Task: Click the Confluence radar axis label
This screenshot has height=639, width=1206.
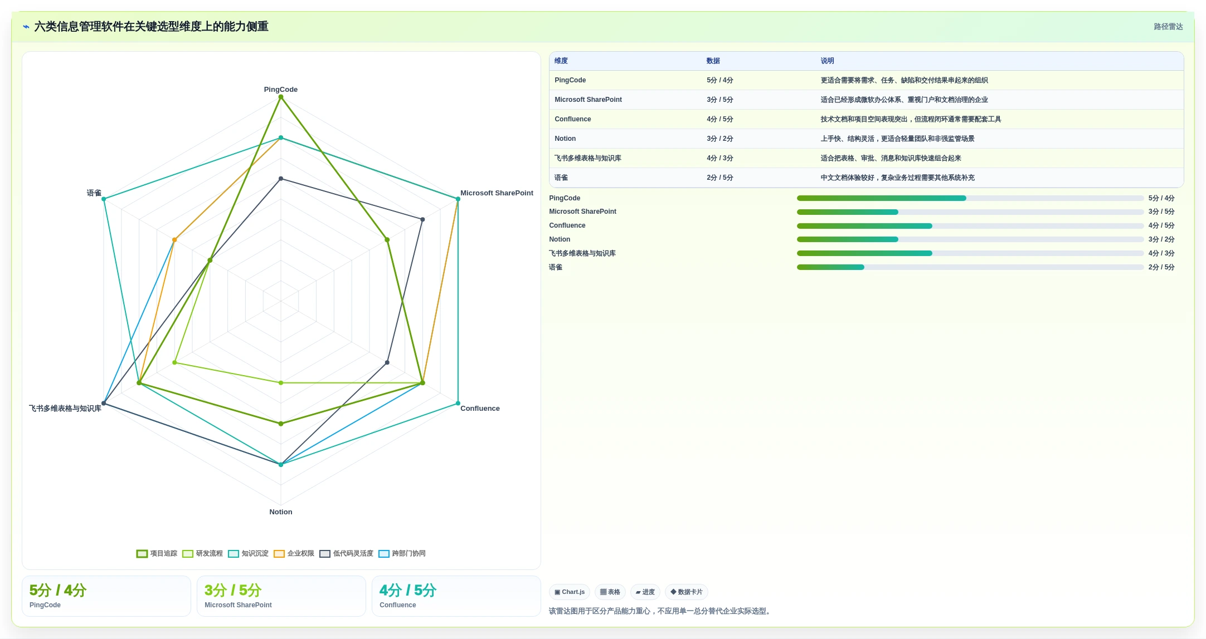Action: [x=480, y=409]
